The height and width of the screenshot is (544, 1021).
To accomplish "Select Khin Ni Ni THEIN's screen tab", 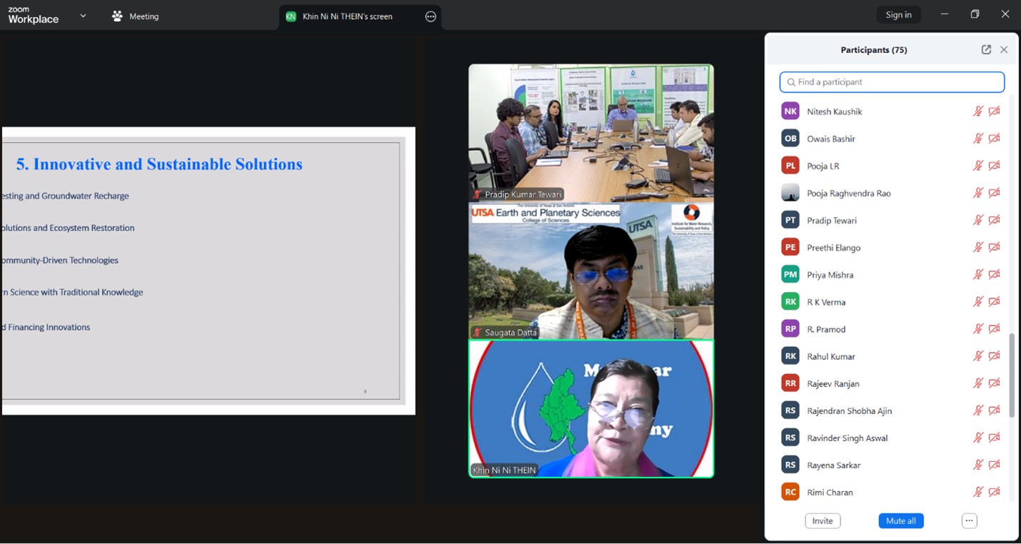I will (347, 16).
